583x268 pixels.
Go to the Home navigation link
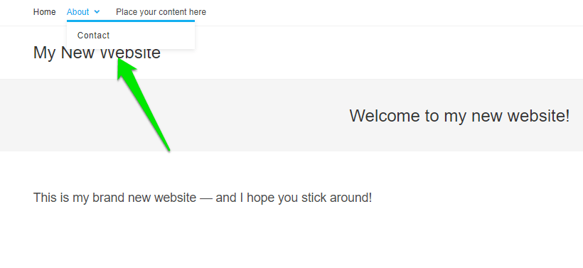tap(44, 12)
